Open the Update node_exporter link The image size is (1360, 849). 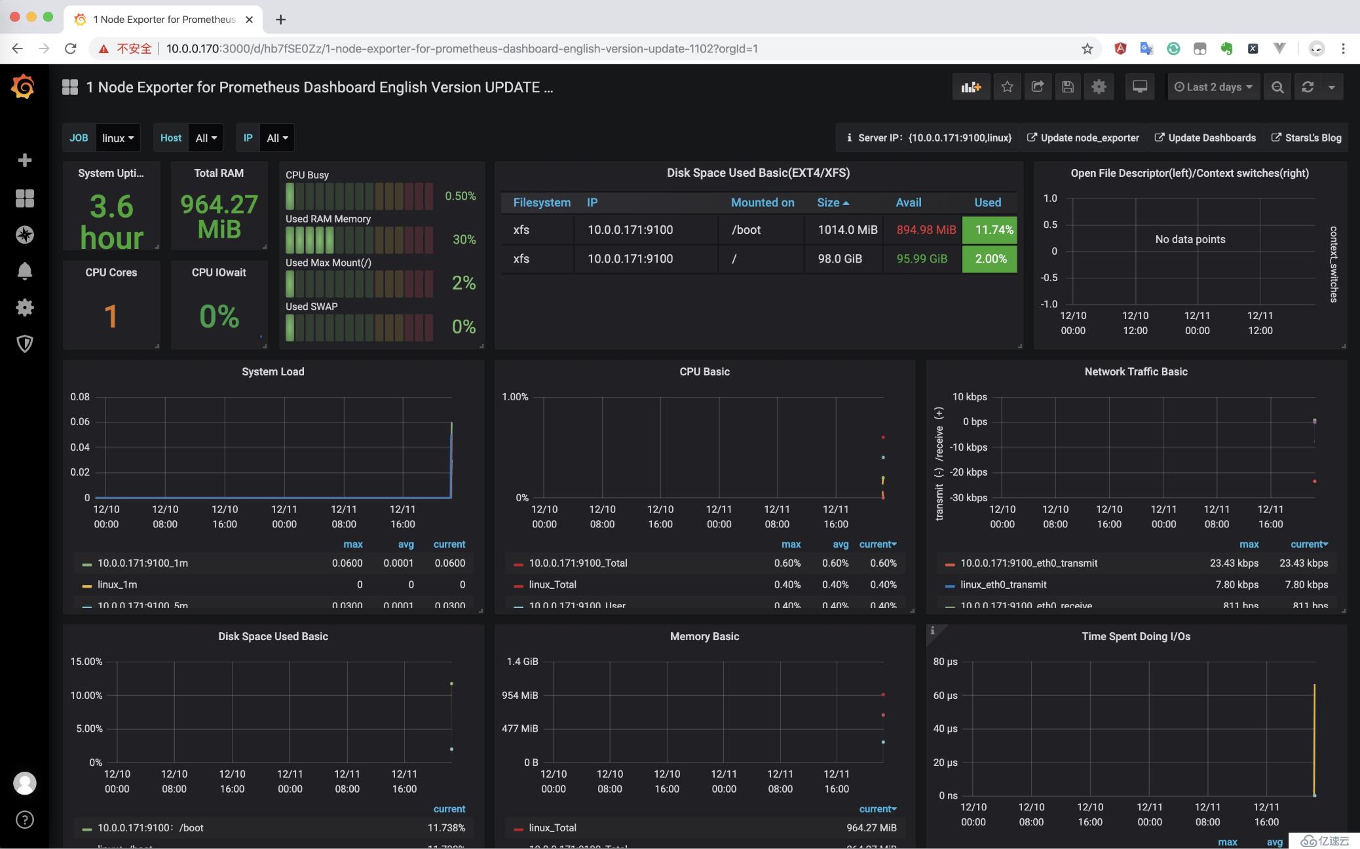coord(1089,138)
